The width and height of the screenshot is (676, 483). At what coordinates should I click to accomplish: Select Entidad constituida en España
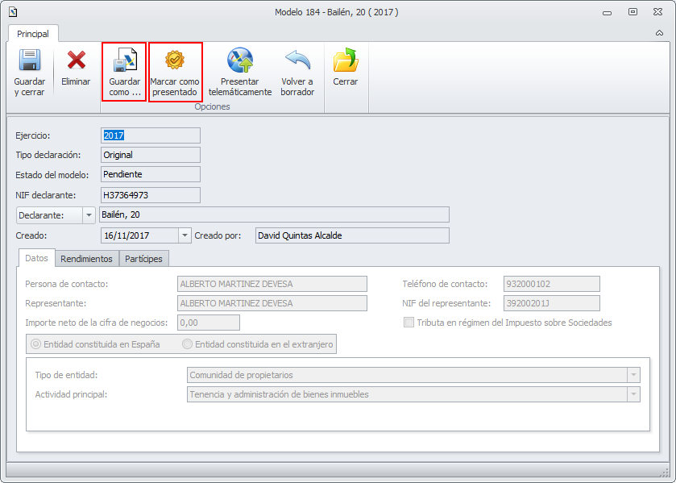click(x=35, y=344)
